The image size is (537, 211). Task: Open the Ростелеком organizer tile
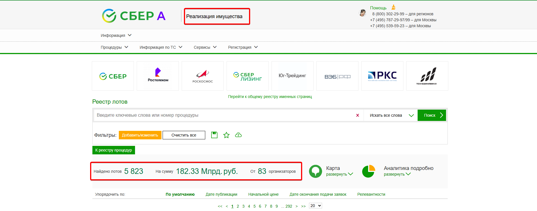pos(158,76)
